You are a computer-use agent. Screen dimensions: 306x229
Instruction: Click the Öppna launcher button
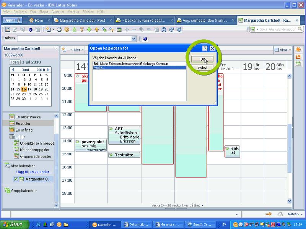click(12, 20)
